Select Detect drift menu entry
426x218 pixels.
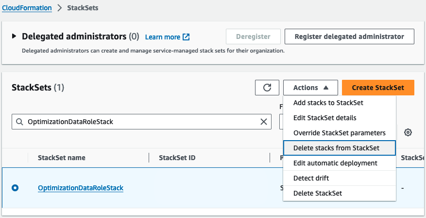point(340,178)
